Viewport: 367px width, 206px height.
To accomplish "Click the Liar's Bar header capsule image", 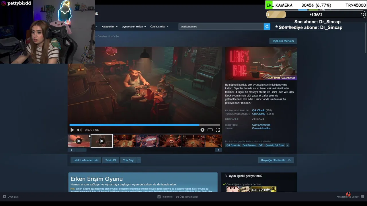I will click(261, 63).
